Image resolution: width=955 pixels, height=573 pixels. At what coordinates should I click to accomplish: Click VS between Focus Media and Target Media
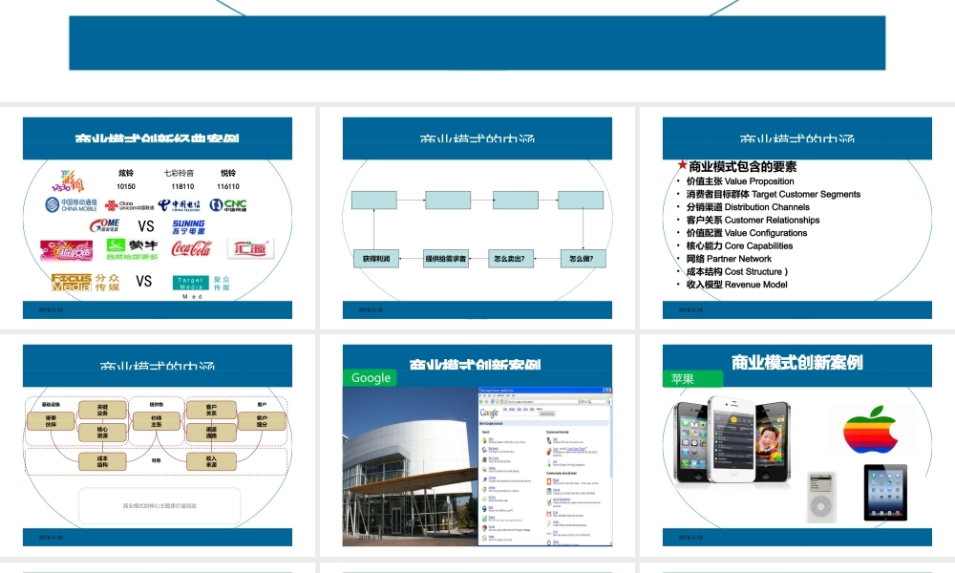144,282
